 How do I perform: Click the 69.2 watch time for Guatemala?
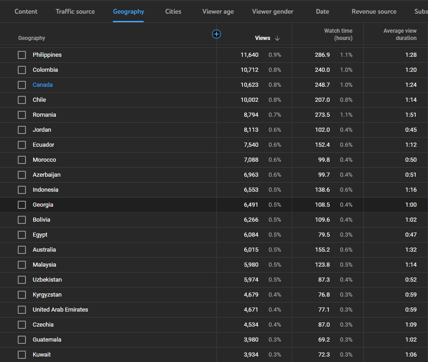tap(324, 340)
